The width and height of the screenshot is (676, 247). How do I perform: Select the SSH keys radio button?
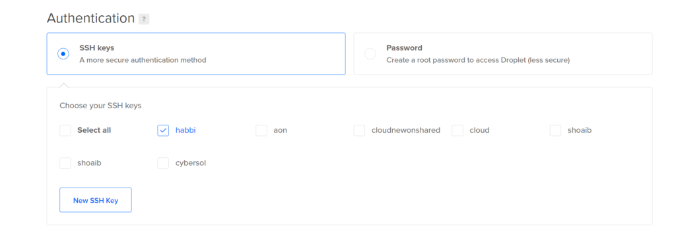63,54
